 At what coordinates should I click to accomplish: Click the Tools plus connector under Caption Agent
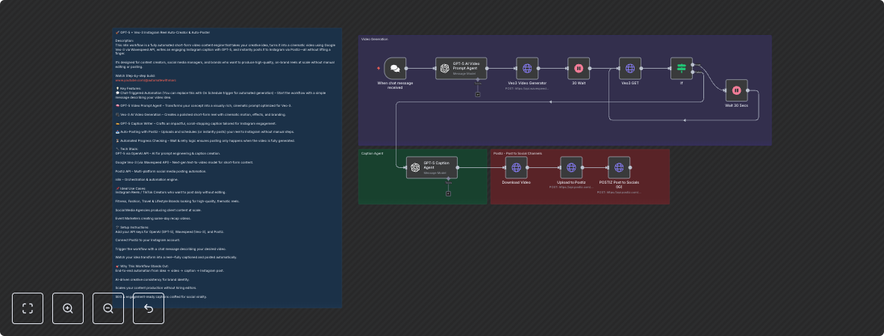point(448,193)
